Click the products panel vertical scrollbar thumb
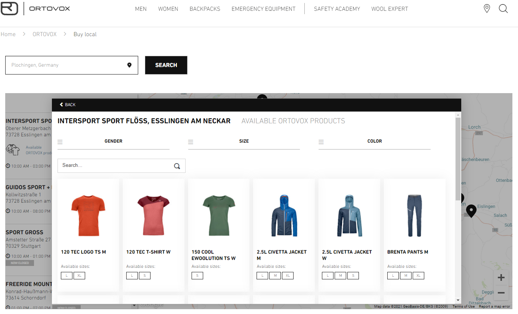 [458, 159]
